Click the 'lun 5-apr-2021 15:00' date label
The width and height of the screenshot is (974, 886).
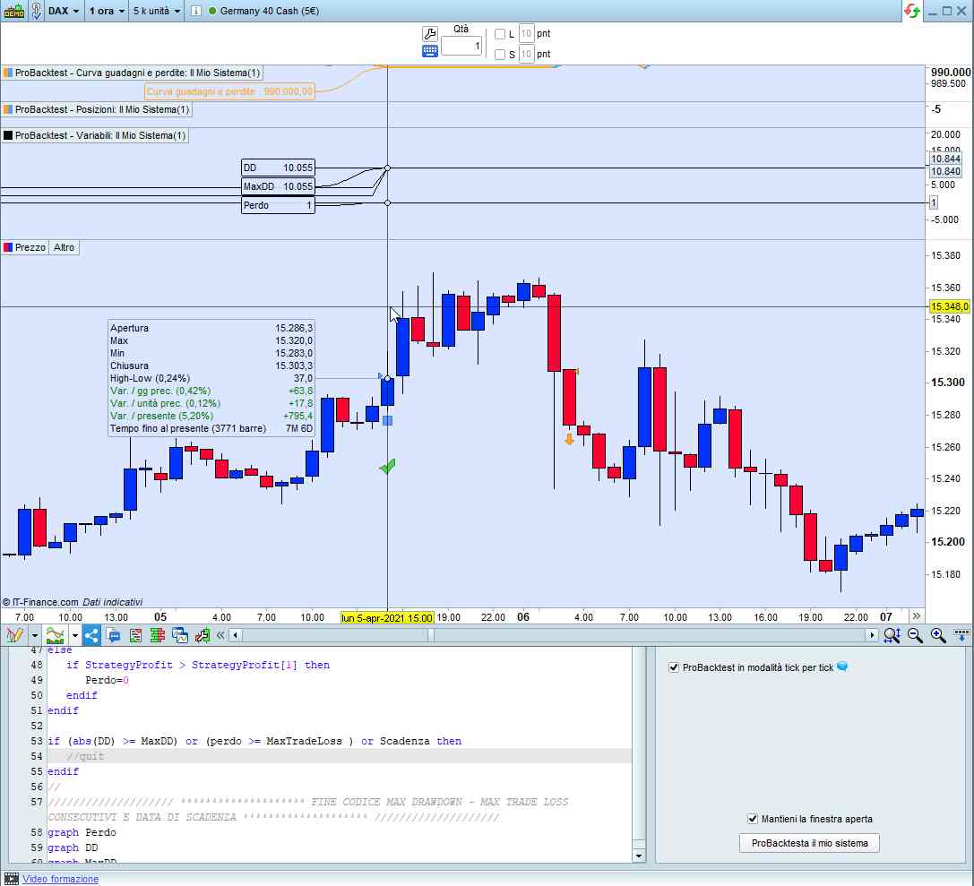click(387, 618)
